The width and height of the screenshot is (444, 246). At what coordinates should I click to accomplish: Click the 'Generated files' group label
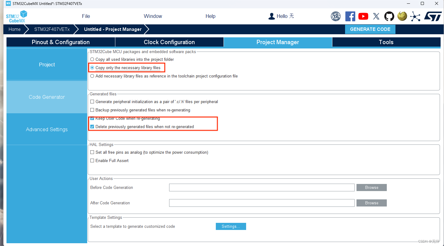coord(103,94)
